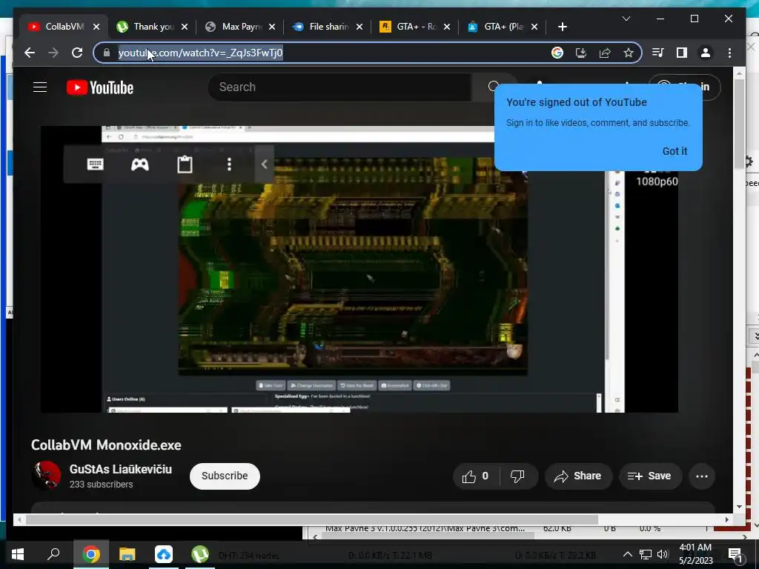Show hidden system tray icons
Viewport: 759px width, 569px height.
[x=627, y=554]
